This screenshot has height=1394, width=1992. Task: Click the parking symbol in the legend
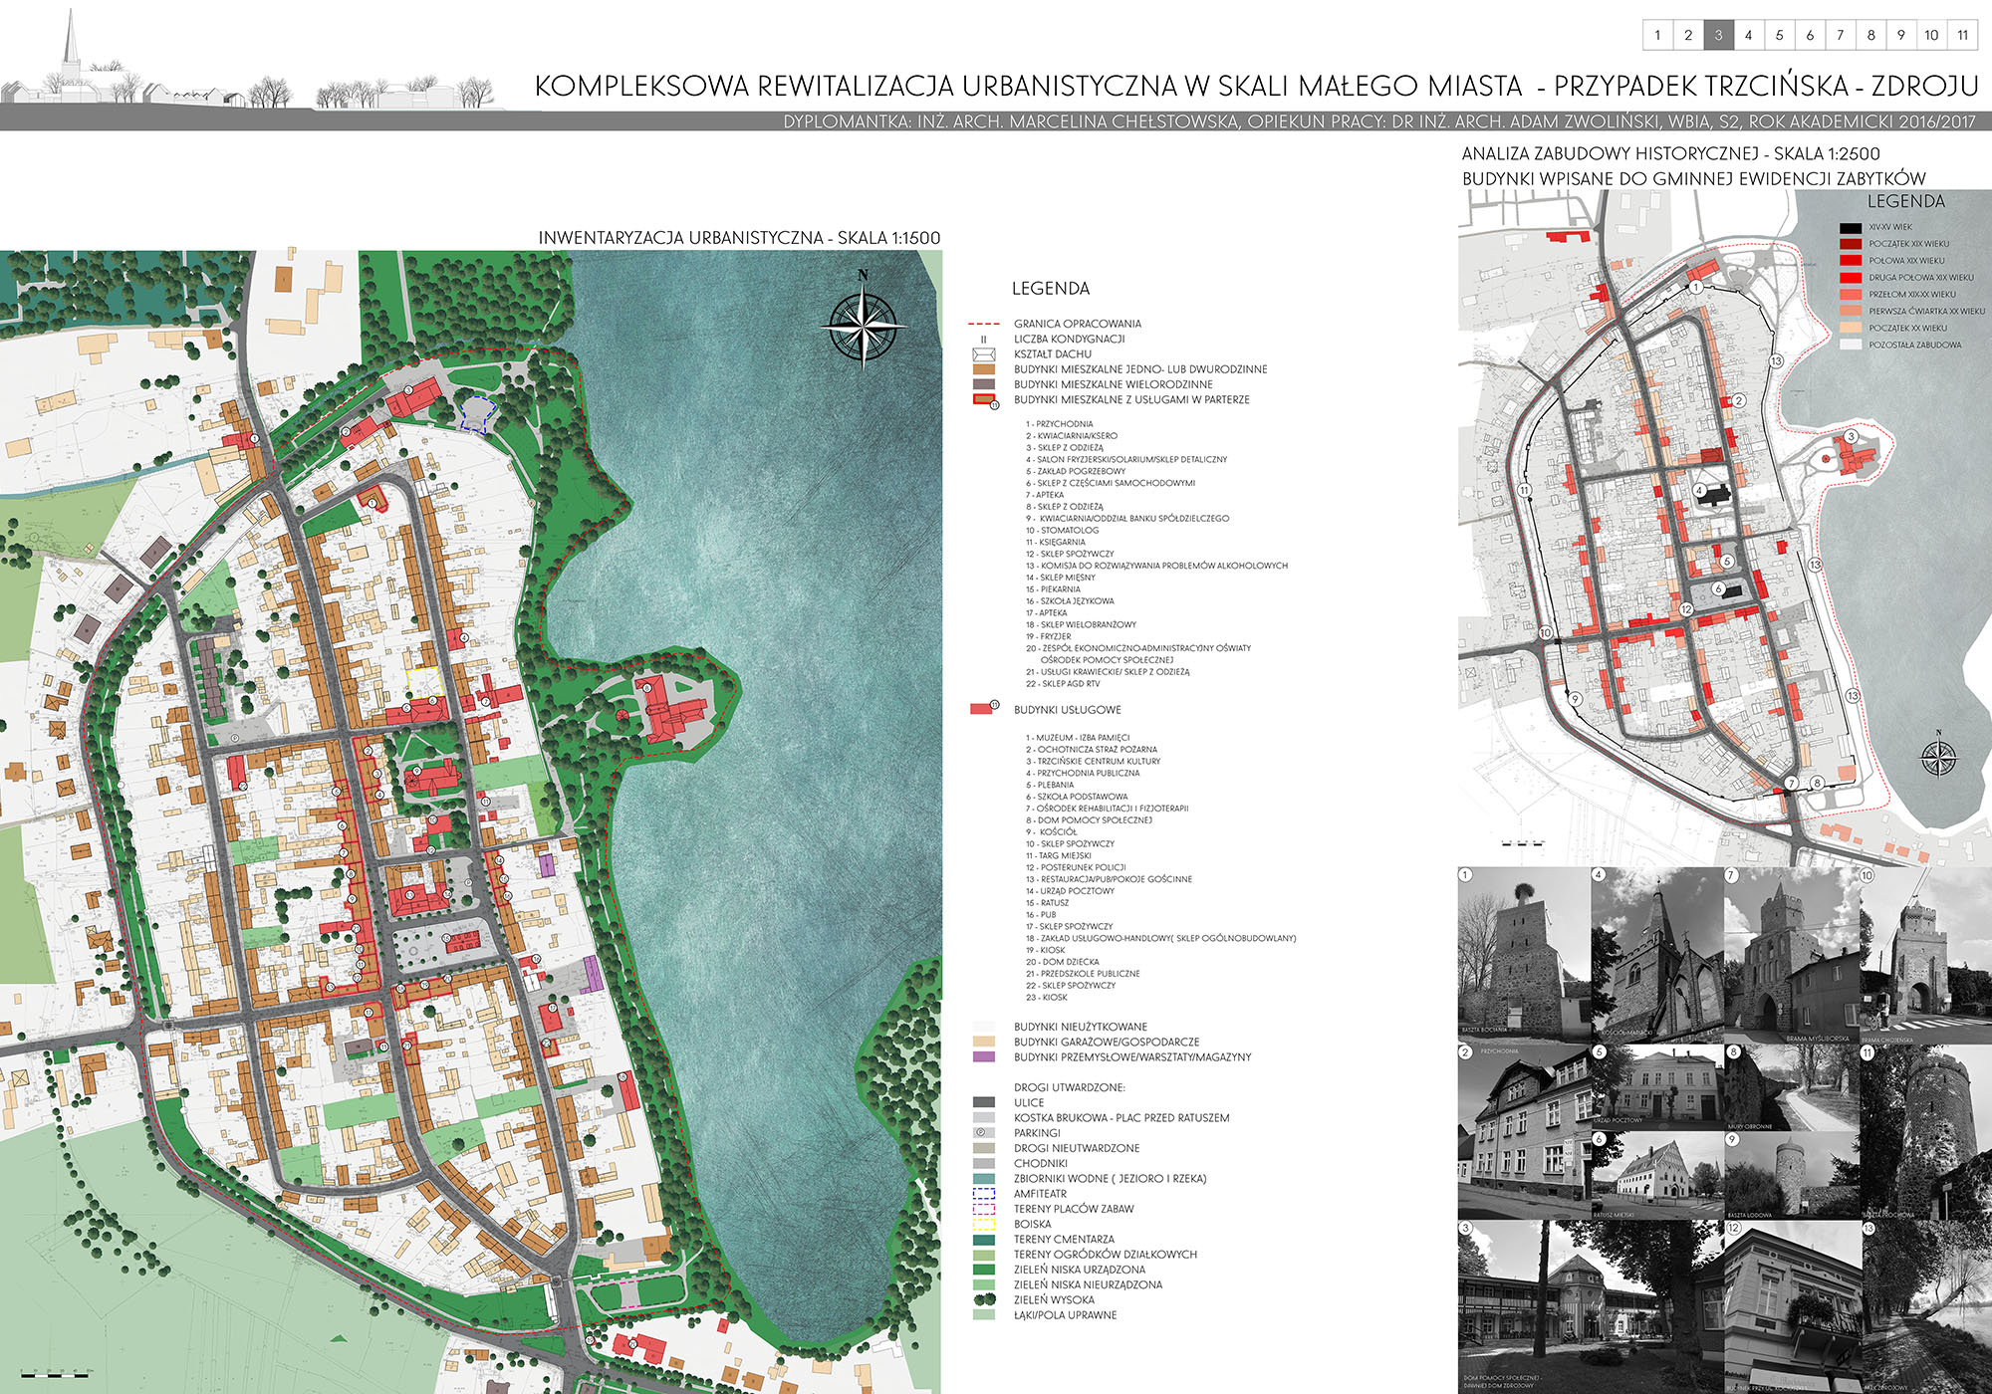pos(984,1133)
